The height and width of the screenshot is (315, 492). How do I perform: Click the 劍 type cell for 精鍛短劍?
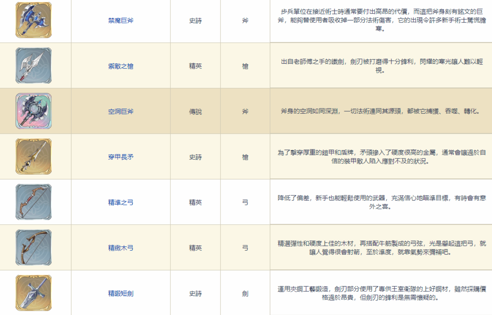coord(245,293)
